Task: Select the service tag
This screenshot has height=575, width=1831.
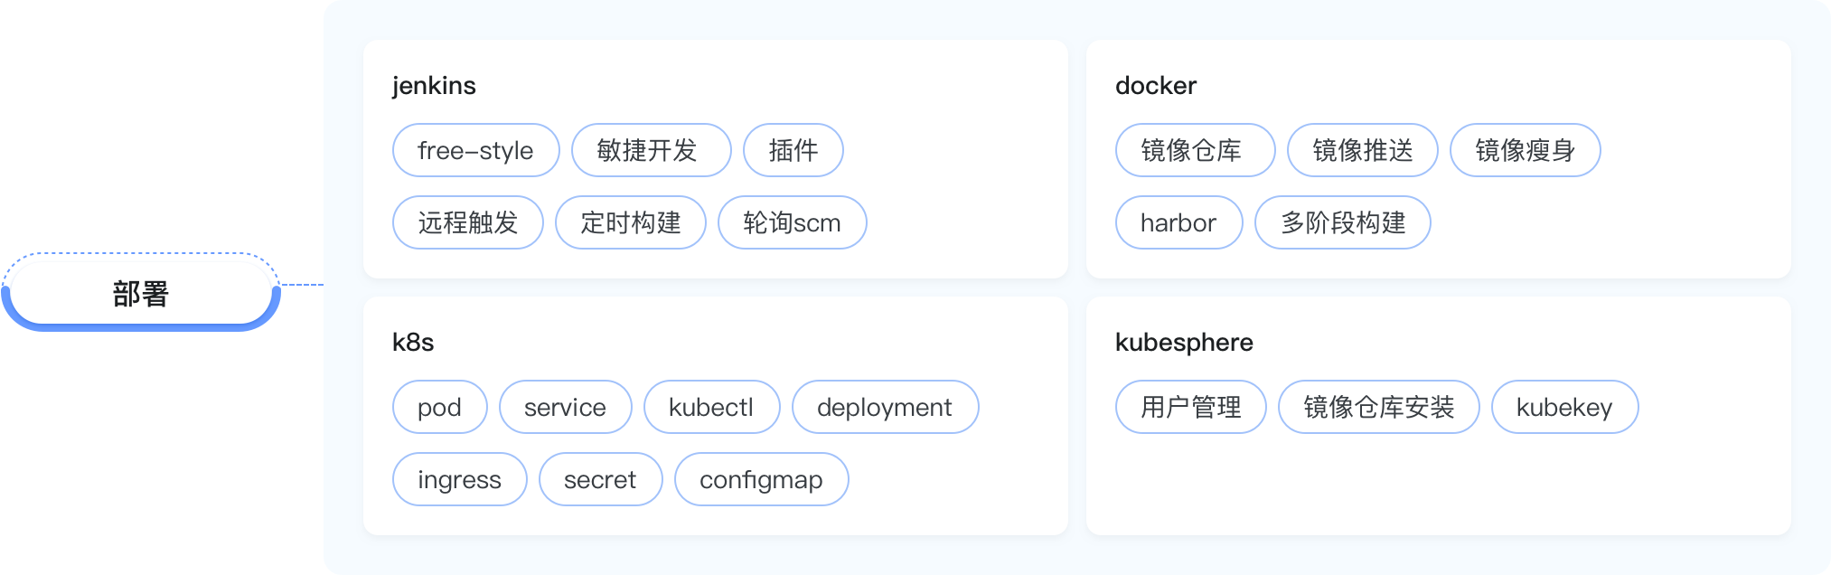Action: (x=565, y=407)
